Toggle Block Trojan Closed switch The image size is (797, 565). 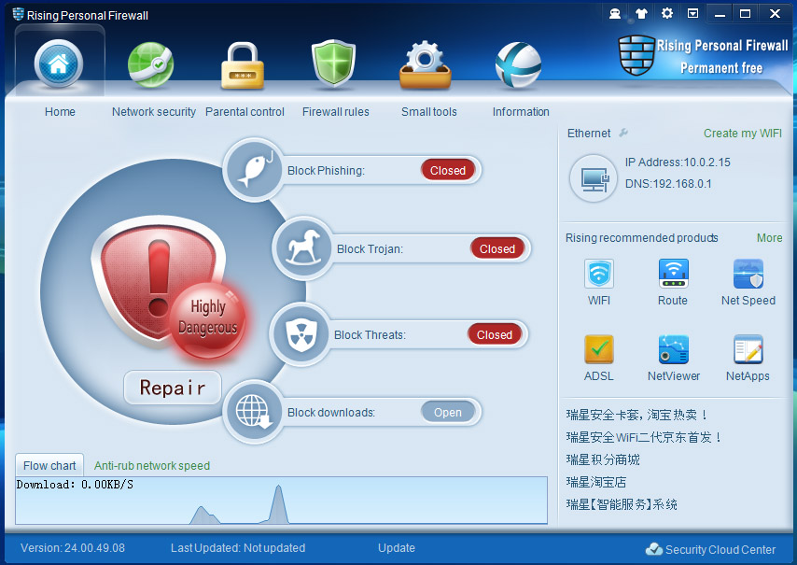(x=497, y=248)
